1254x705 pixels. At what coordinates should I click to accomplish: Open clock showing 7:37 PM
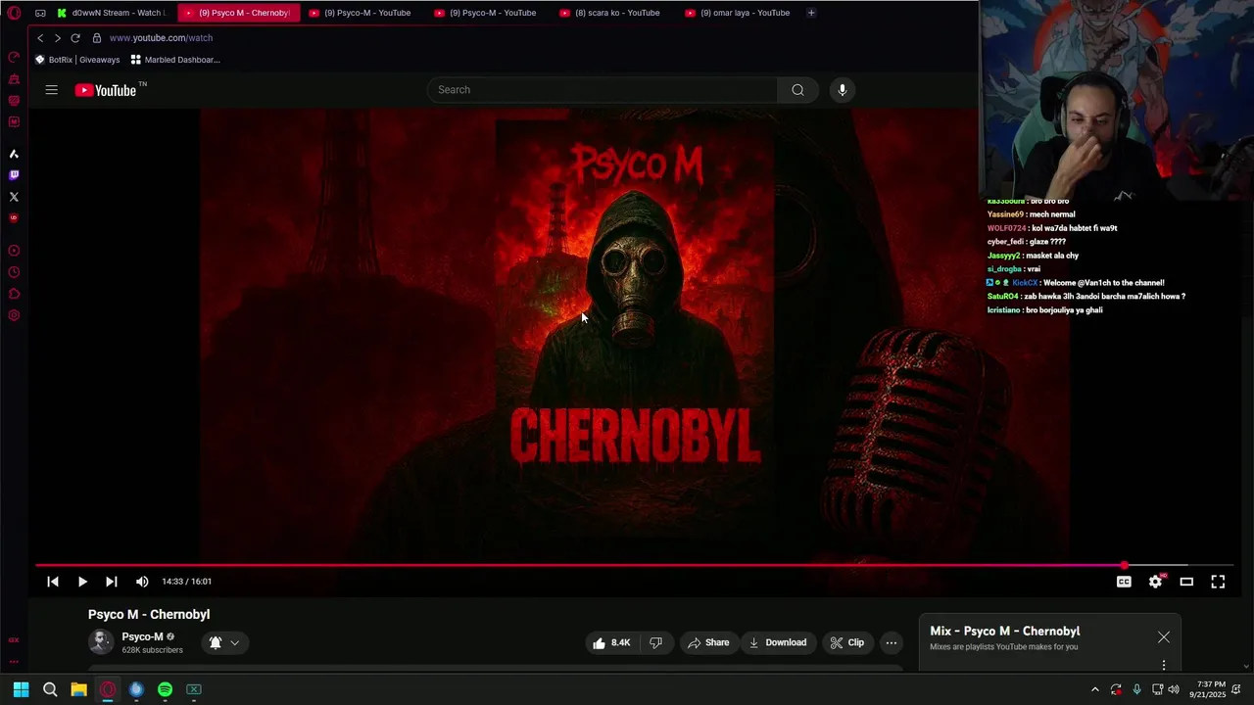point(1208,689)
